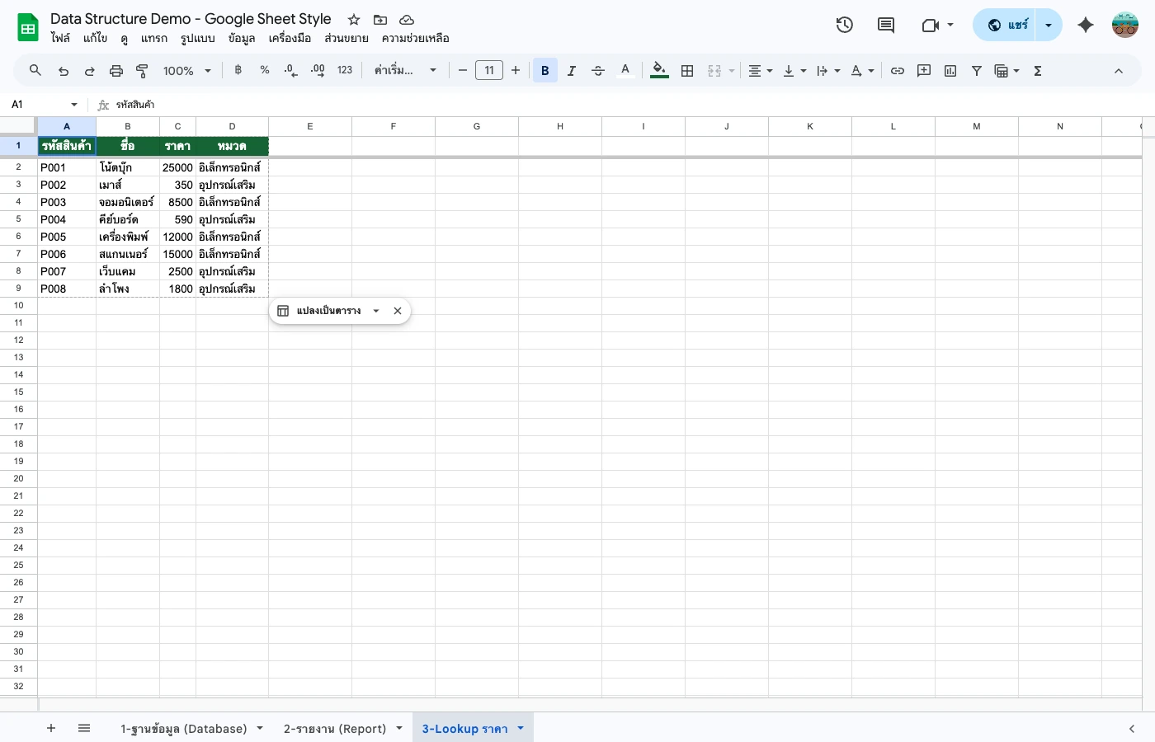
Task: Open the zoom level dropdown
Action: pos(186,70)
